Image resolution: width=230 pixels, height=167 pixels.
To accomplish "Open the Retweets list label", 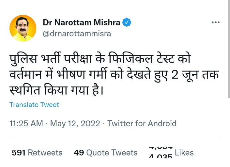I will 45,153.
